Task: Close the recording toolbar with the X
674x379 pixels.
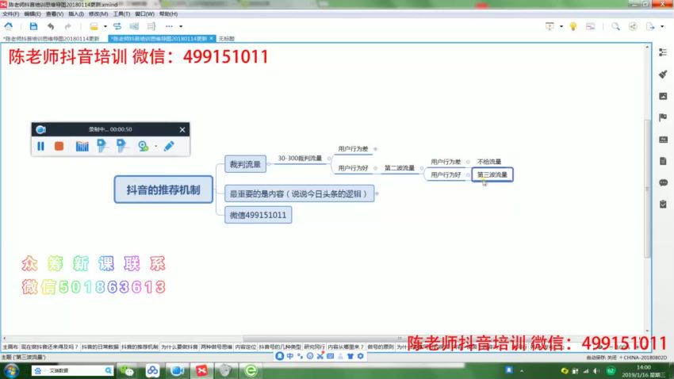Action: point(182,129)
